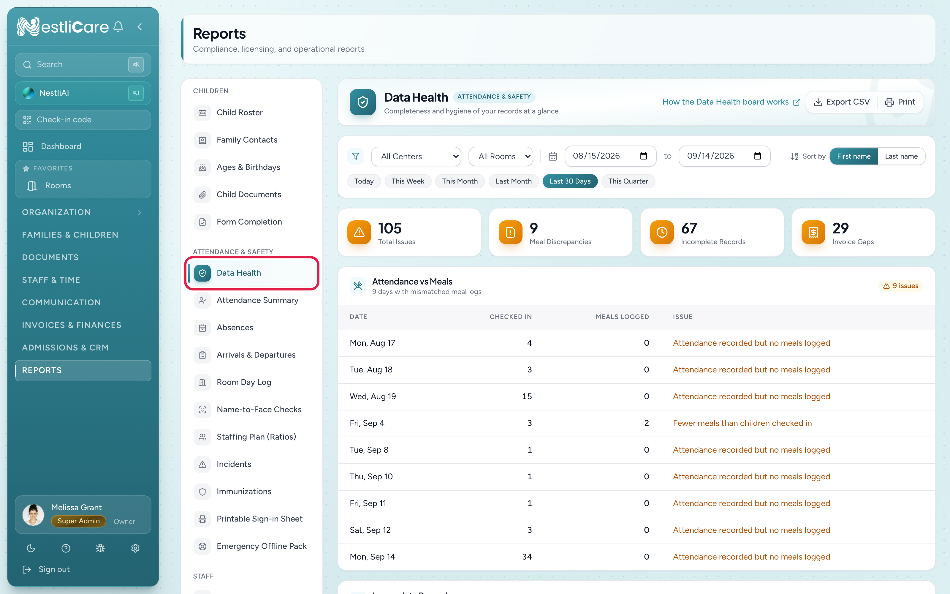Collapse the sidebar with the chevron arrow
This screenshot has width=950, height=594.
click(x=140, y=27)
